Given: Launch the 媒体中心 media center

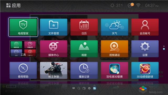Looking at the screenshot, I should pyautogui.click(x=54, y=49).
